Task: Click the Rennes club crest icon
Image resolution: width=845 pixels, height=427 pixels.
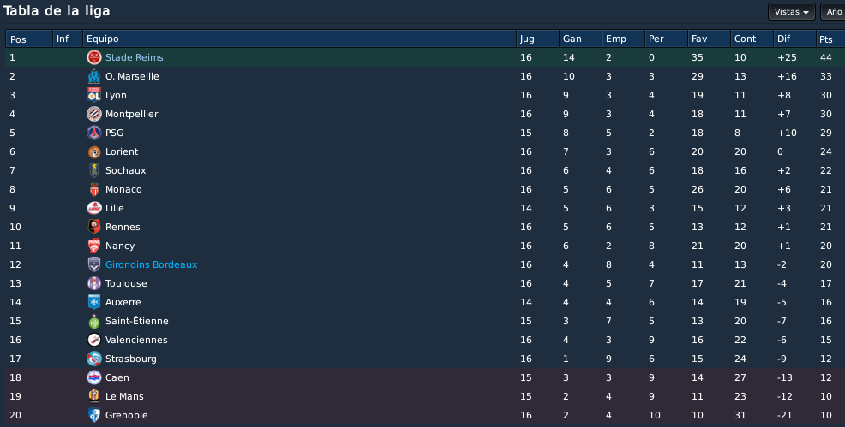Action: point(94,227)
